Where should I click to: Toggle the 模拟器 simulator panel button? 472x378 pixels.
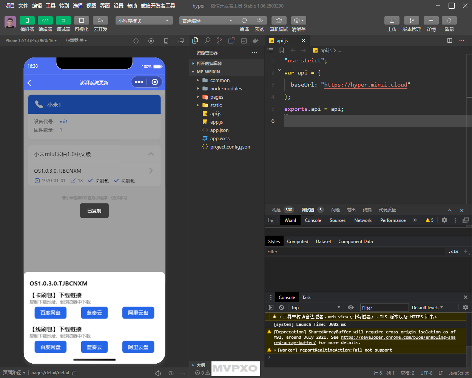click(x=27, y=20)
